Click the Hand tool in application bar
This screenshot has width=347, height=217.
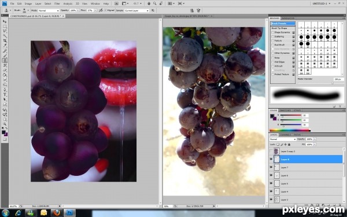coord(149,3)
